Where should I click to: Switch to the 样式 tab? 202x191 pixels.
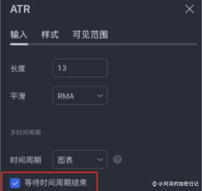click(x=50, y=35)
